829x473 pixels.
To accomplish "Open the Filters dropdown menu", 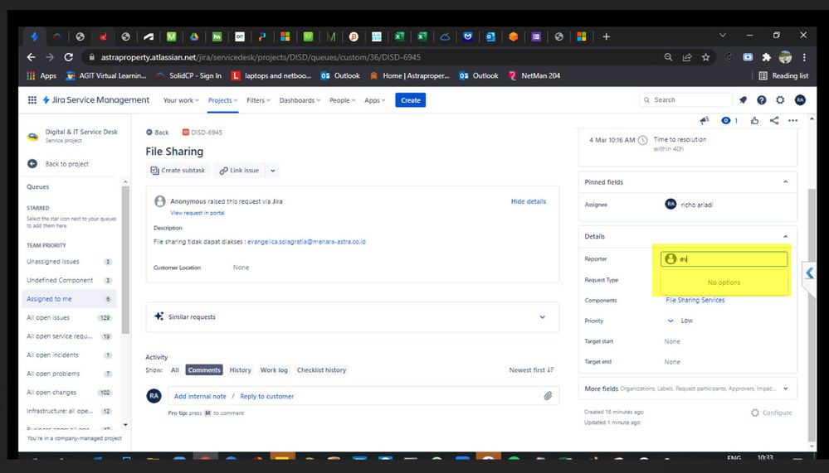I will tap(258, 100).
